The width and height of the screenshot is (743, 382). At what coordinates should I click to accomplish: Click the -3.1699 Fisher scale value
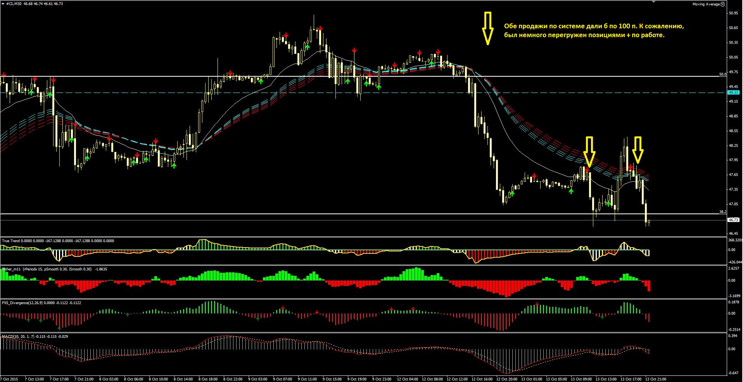[734, 296]
